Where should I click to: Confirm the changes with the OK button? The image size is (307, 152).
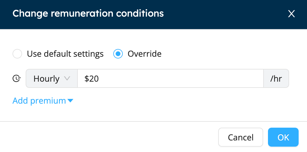[x=283, y=137]
